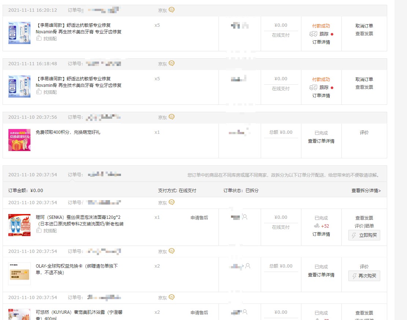Click 立即购买 button for SENKA order
The height and width of the screenshot is (320, 407).
pyautogui.click(x=364, y=235)
